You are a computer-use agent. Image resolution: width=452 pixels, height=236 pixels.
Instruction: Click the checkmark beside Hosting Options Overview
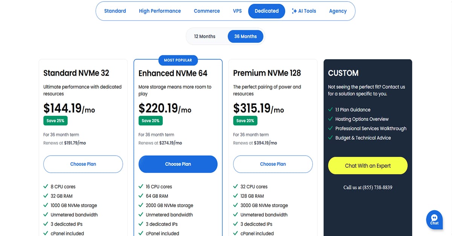330,119
